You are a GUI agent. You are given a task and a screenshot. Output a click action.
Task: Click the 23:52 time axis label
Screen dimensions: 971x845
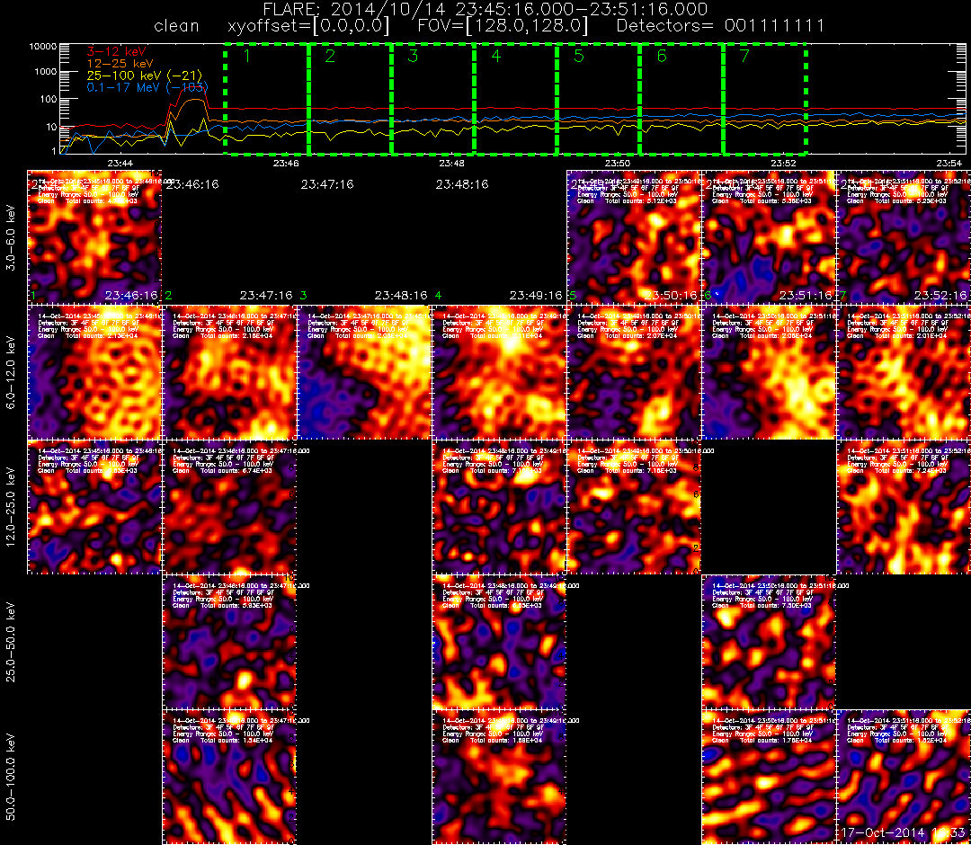pyautogui.click(x=783, y=163)
